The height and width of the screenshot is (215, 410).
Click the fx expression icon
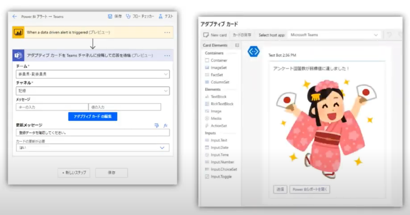click(165, 126)
